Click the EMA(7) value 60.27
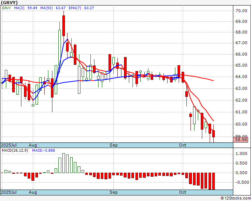The height and width of the screenshot is (201, 251). (89, 8)
